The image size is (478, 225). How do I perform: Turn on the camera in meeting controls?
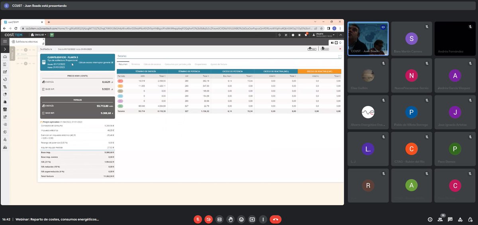click(x=208, y=219)
